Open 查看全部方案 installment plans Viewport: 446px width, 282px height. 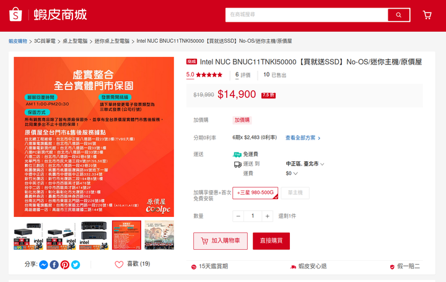pyautogui.click(x=303, y=138)
